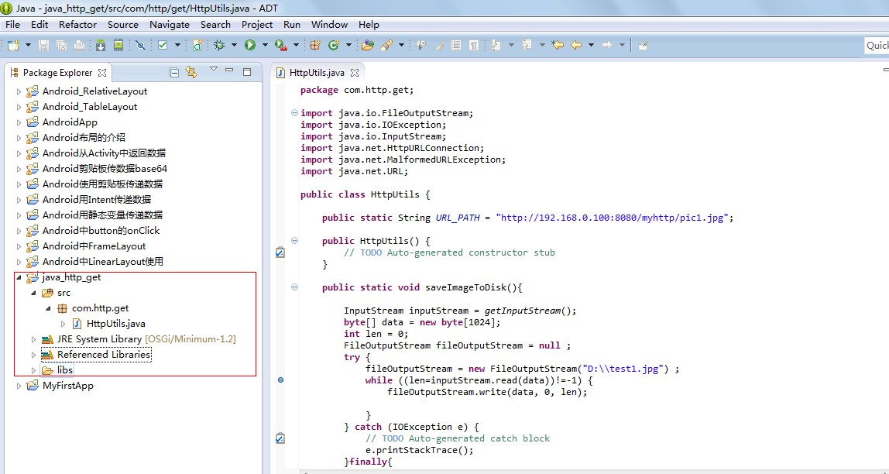This screenshot has height=474, width=889.
Task: Open the Refactor menu
Action: pos(77,24)
